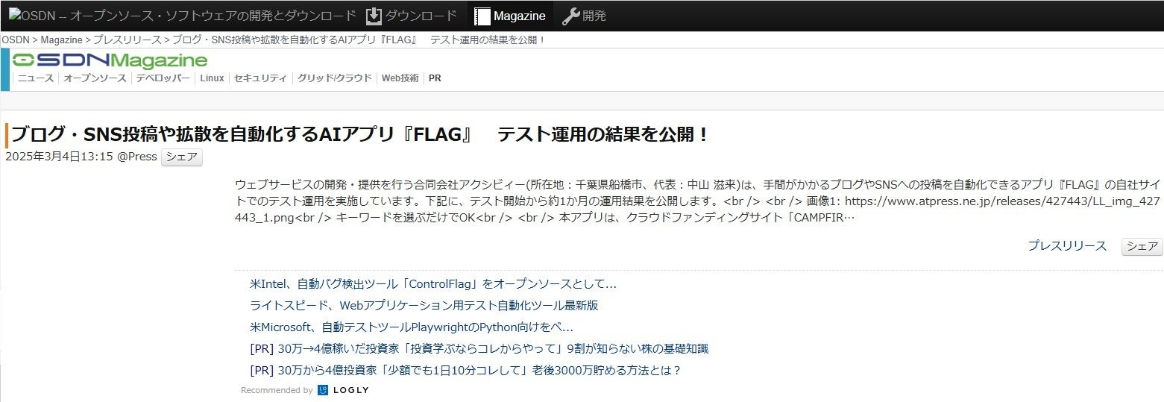Click the download icon in top bar
This screenshot has height=402, width=1164.
[x=374, y=16]
